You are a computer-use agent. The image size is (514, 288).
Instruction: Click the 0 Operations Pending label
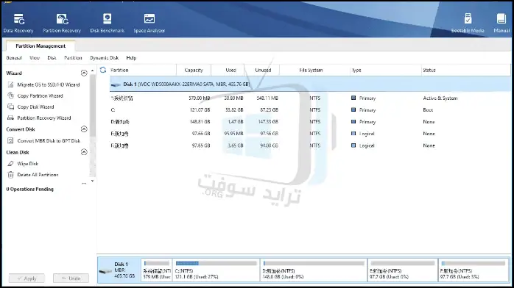pyautogui.click(x=30, y=190)
